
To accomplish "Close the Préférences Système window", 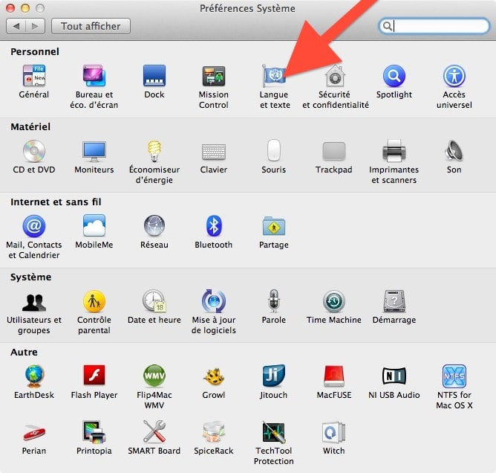I will (x=10, y=8).
